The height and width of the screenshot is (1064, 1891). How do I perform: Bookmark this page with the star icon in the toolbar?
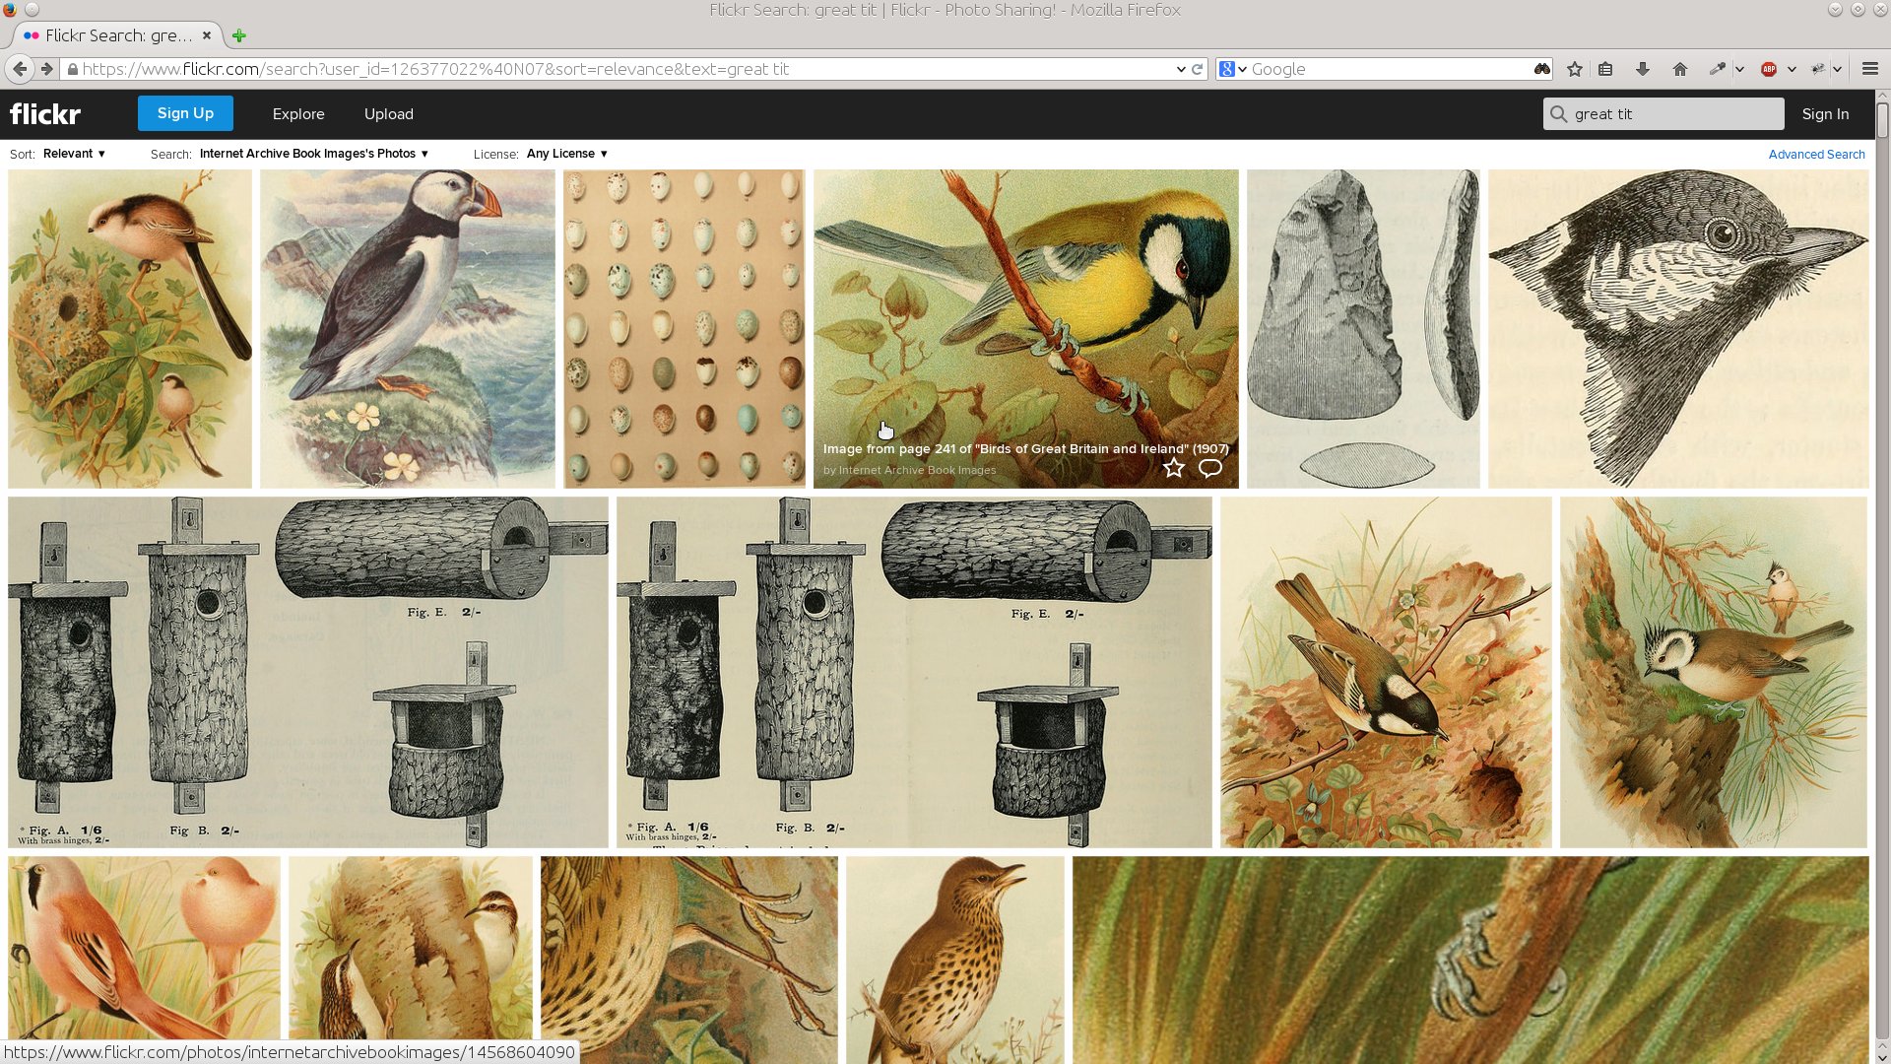[1575, 69]
